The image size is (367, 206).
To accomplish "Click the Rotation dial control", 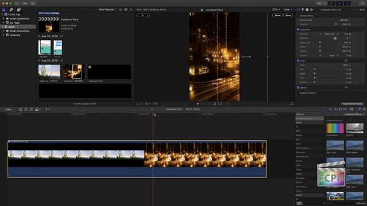I will (335, 38).
